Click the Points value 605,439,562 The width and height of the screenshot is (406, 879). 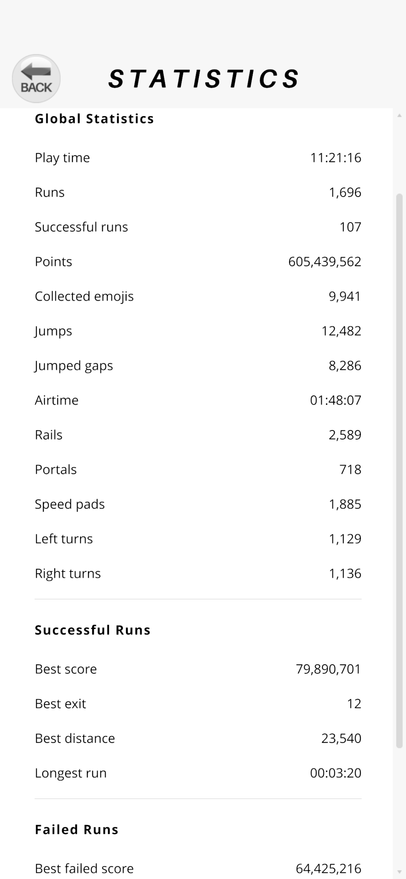[324, 262]
